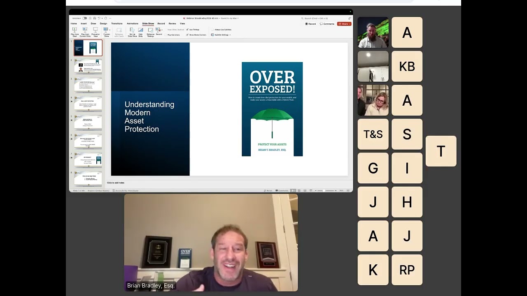527x296 pixels.
Task: Expand Custom Show dropdown arrow
Action: click(110, 30)
